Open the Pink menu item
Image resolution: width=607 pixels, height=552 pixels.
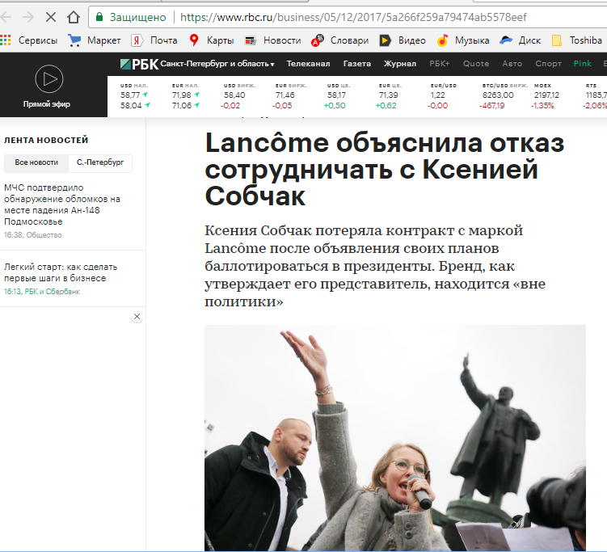point(582,64)
